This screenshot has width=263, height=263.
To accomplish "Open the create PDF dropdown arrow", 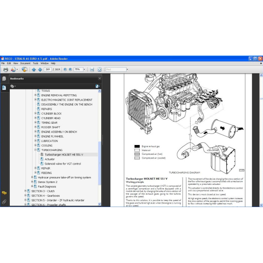I will click(17, 70).
